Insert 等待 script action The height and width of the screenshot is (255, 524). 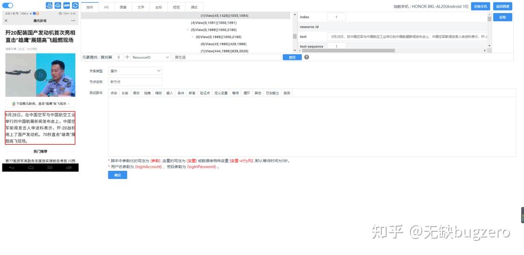click(x=235, y=93)
